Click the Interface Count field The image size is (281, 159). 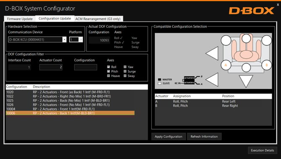(x=20, y=67)
